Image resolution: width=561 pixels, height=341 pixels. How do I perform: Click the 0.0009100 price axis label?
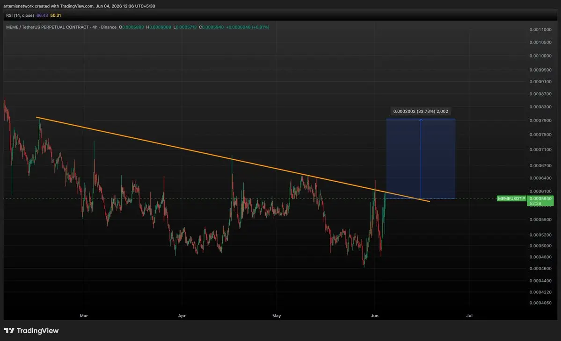pyautogui.click(x=540, y=82)
